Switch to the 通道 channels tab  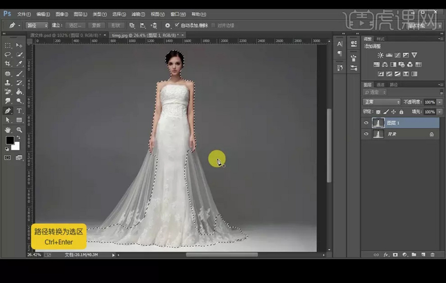tap(380, 85)
